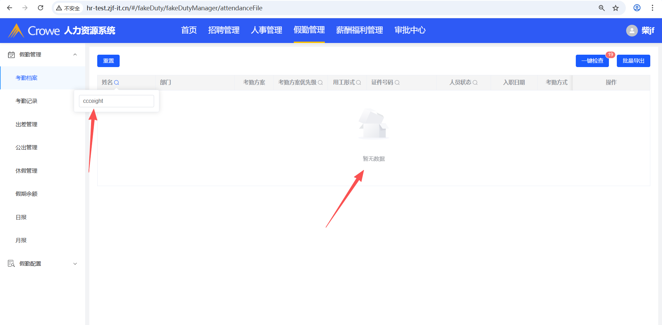662x325 pixels.
Task: Select the 假勤管理 top navigation tab
Action: click(x=309, y=30)
